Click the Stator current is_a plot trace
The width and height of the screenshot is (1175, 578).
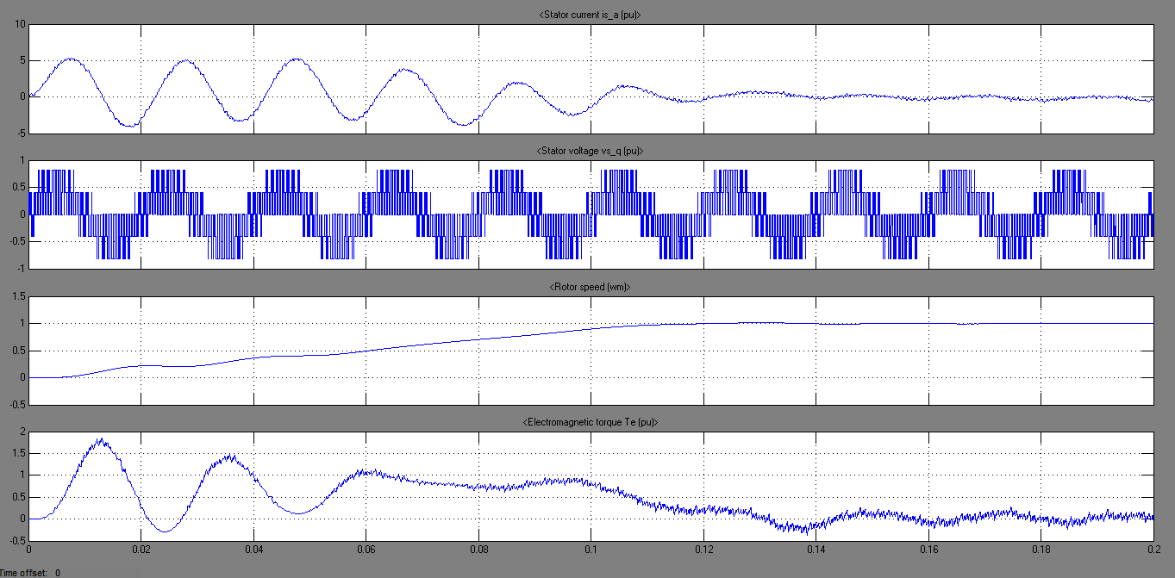tap(67, 60)
